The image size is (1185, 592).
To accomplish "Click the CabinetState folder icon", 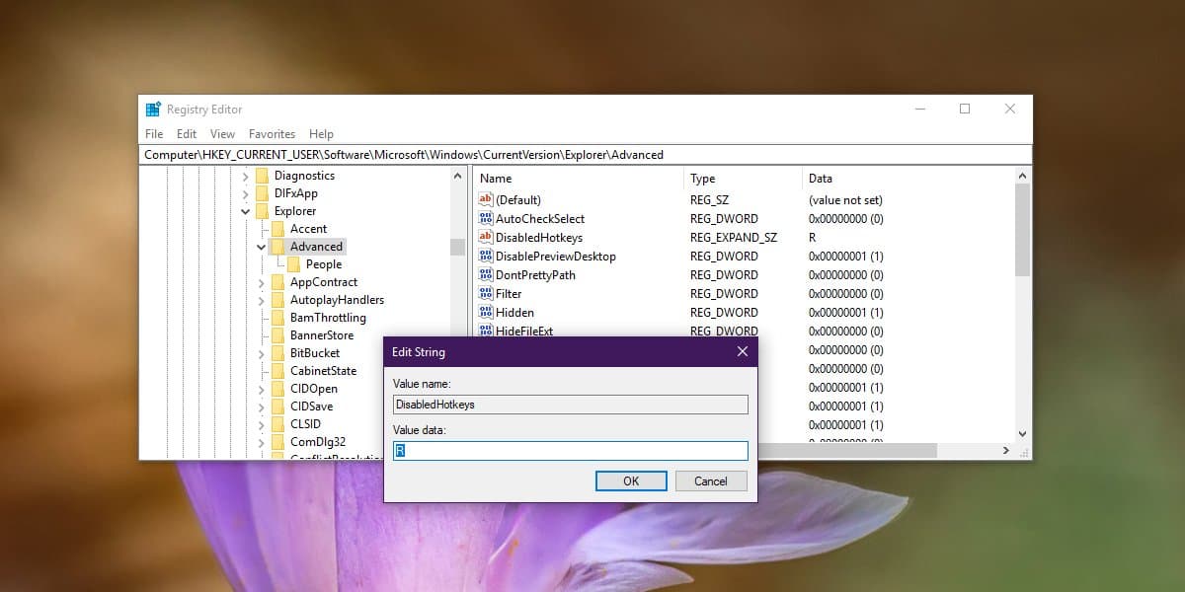I will tap(277, 371).
